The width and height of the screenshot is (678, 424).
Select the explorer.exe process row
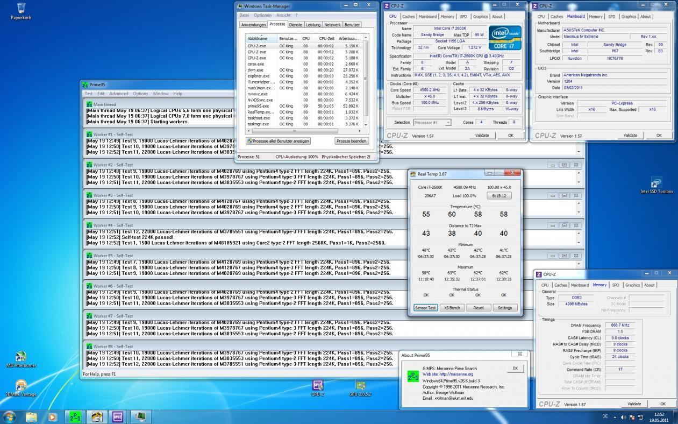click(303, 76)
